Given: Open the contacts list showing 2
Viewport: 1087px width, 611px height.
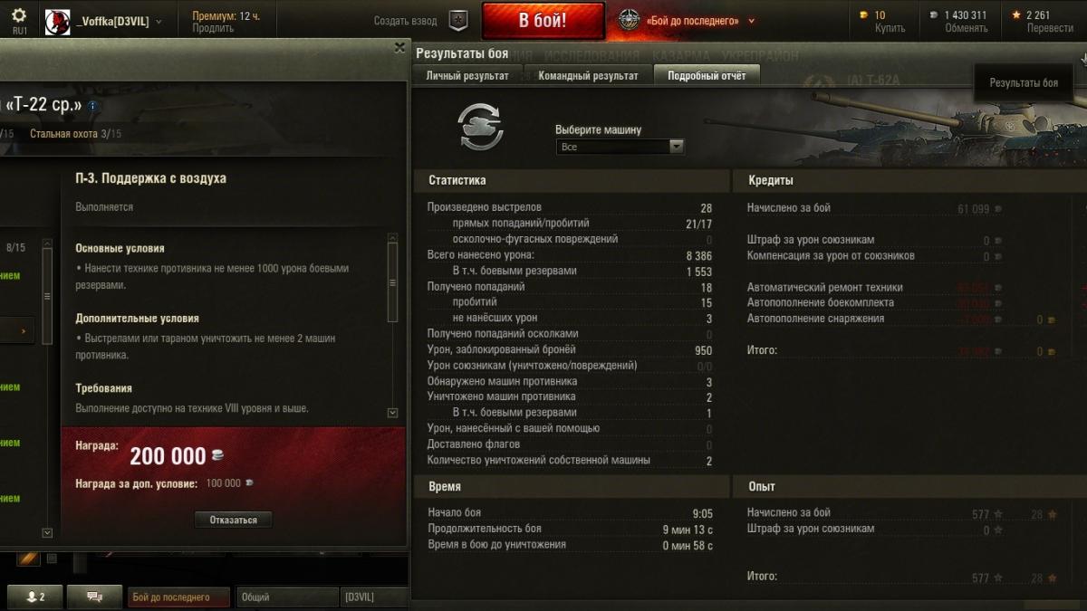Looking at the screenshot, I should tap(34, 597).
